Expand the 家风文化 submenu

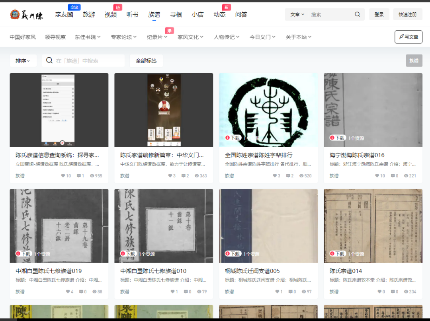point(190,37)
